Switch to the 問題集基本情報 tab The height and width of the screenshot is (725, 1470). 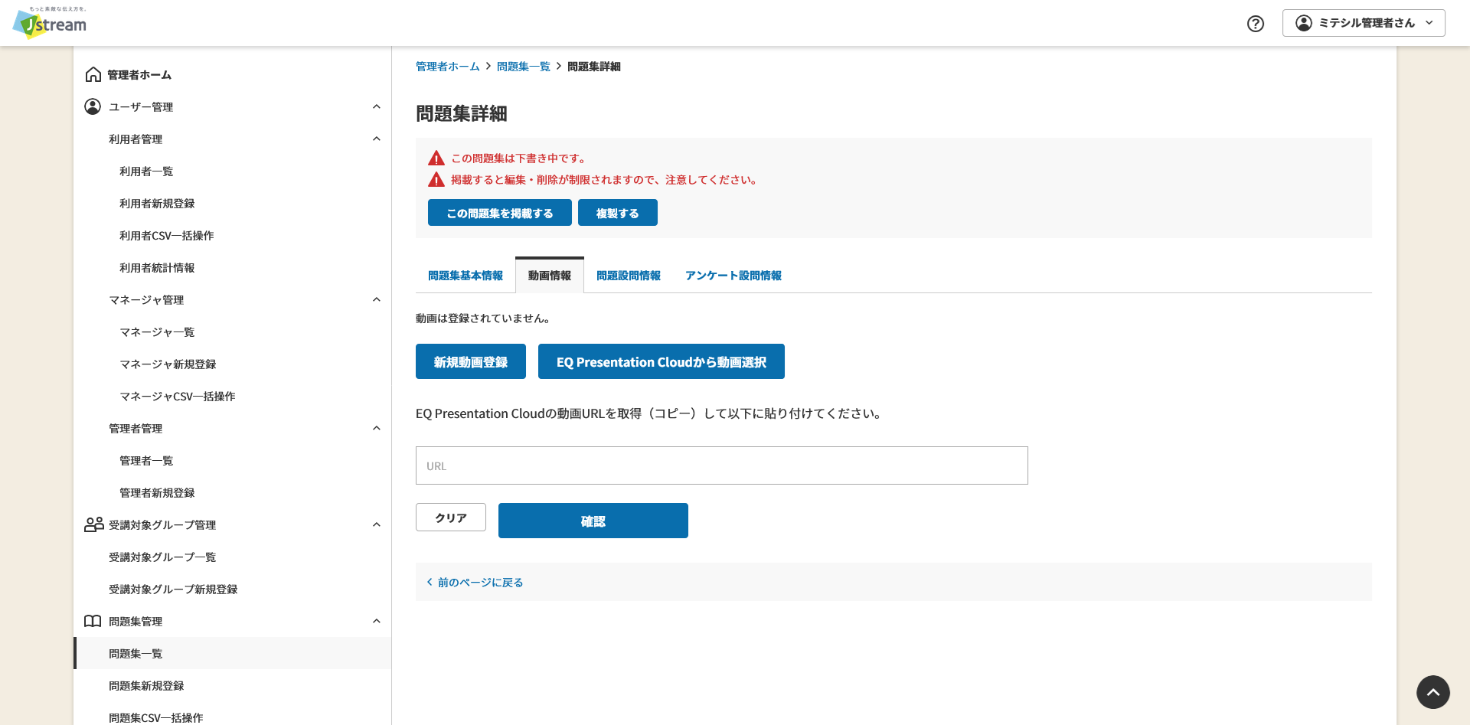coord(465,276)
